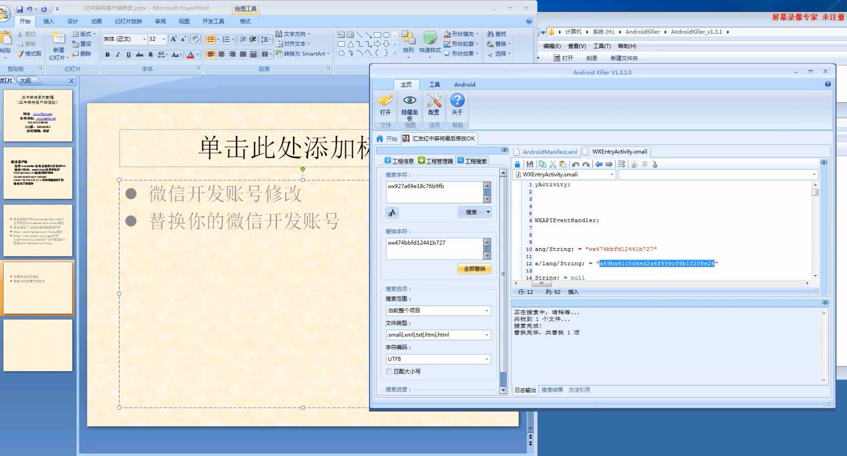
Task: Click the font color red A swatch
Action: coord(191,54)
